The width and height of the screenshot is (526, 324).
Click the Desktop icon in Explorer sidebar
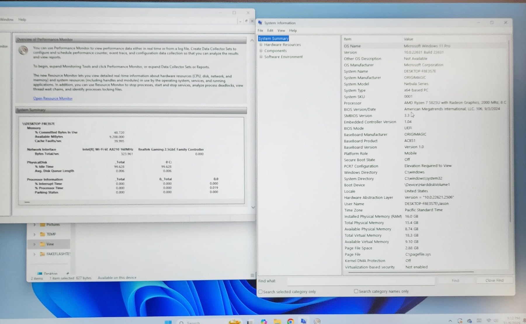[40, 274]
